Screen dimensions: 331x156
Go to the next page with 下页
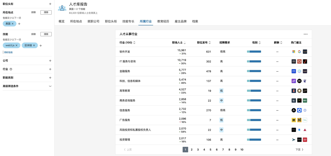pyautogui.click(x=299, y=150)
